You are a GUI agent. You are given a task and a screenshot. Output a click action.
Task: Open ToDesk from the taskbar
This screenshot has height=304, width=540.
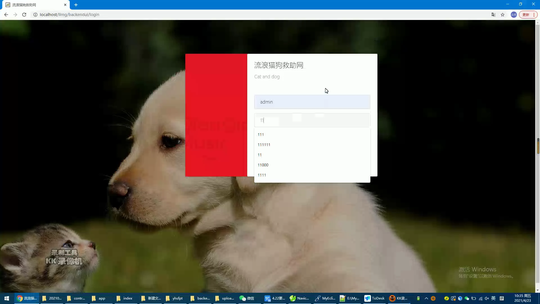tap(374, 298)
